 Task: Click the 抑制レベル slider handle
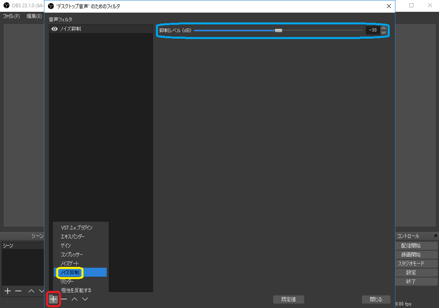(279, 31)
